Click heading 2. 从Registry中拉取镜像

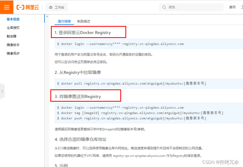[78, 73]
